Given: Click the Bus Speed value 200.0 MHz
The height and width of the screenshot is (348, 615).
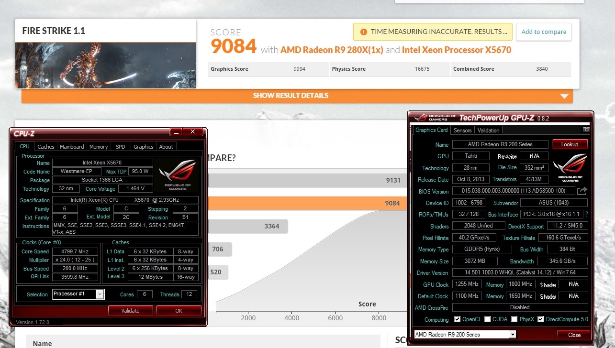Looking at the screenshot, I should [76, 269].
